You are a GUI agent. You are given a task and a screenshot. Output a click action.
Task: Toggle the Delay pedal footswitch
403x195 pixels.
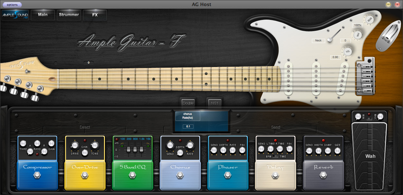[x=275, y=175]
